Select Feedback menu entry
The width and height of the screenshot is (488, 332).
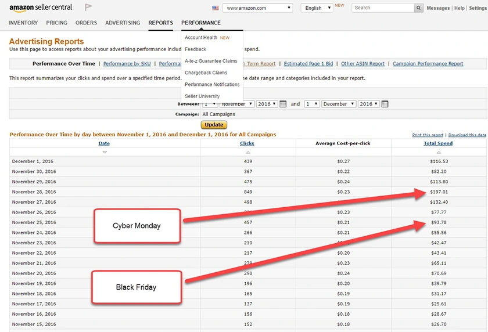click(x=195, y=49)
